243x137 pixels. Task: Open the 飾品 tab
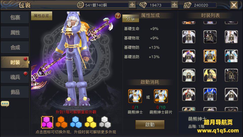click(15, 92)
